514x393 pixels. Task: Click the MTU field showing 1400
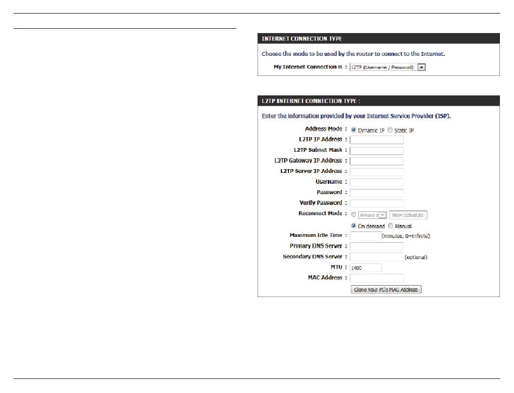(366, 268)
